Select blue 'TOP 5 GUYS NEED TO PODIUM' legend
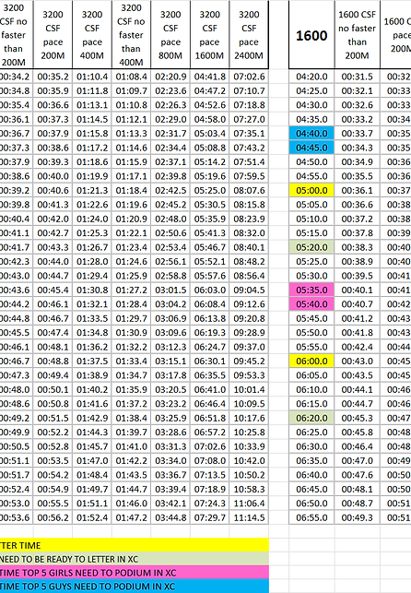 click(135, 587)
